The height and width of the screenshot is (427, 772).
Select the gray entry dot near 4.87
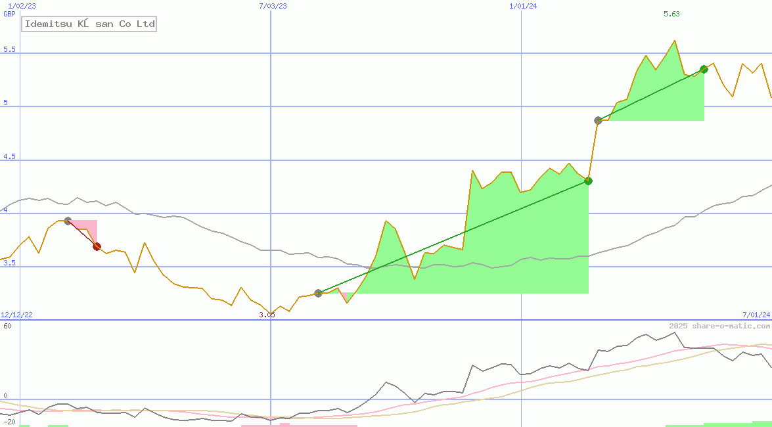point(598,120)
